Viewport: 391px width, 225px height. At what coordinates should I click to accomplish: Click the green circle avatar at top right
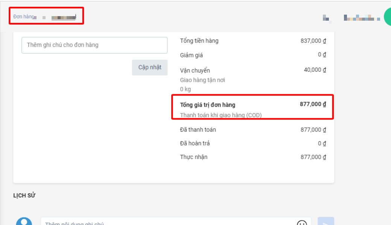pyautogui.click(x=388, y=17)
